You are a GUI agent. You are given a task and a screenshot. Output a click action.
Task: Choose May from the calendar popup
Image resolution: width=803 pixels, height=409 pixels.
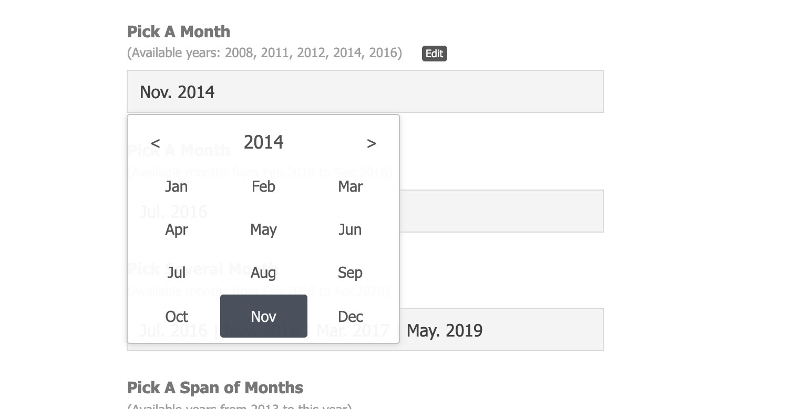point(263,229)
